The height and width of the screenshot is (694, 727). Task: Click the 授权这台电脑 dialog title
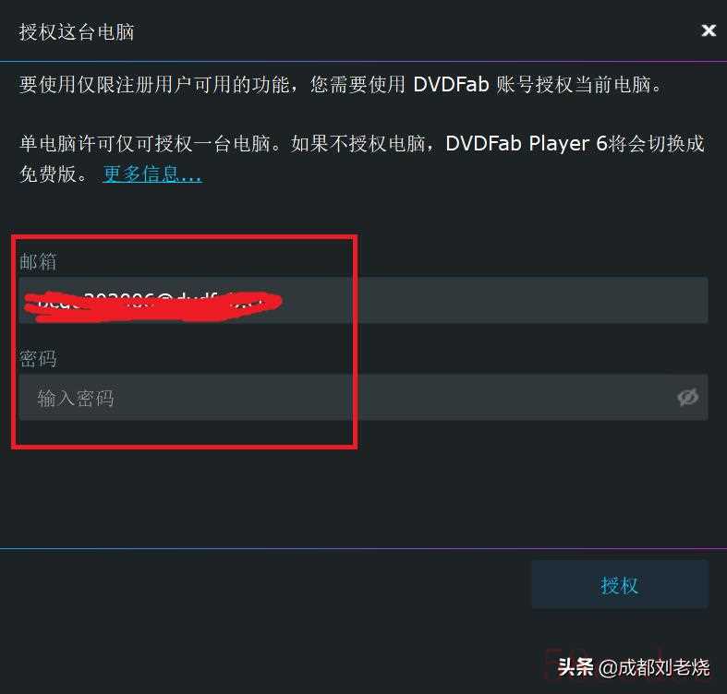point(77,32)
